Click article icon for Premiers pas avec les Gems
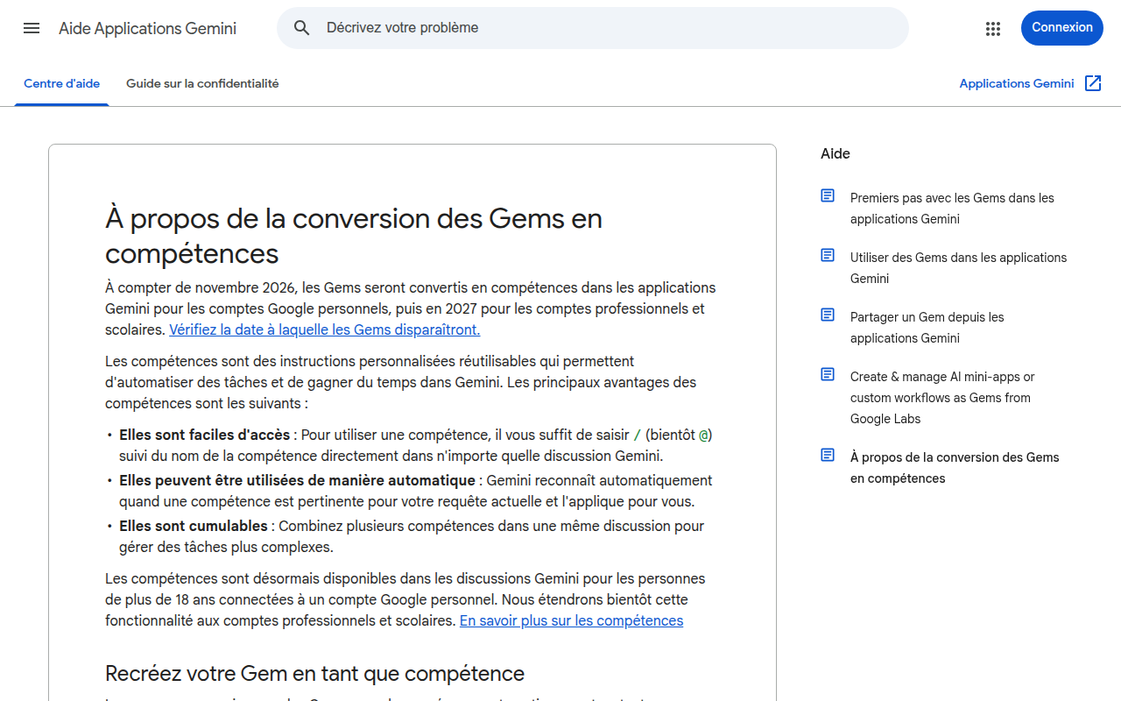 828,195
